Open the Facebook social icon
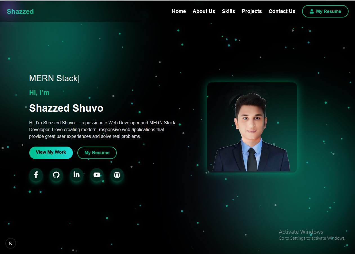 36,175
